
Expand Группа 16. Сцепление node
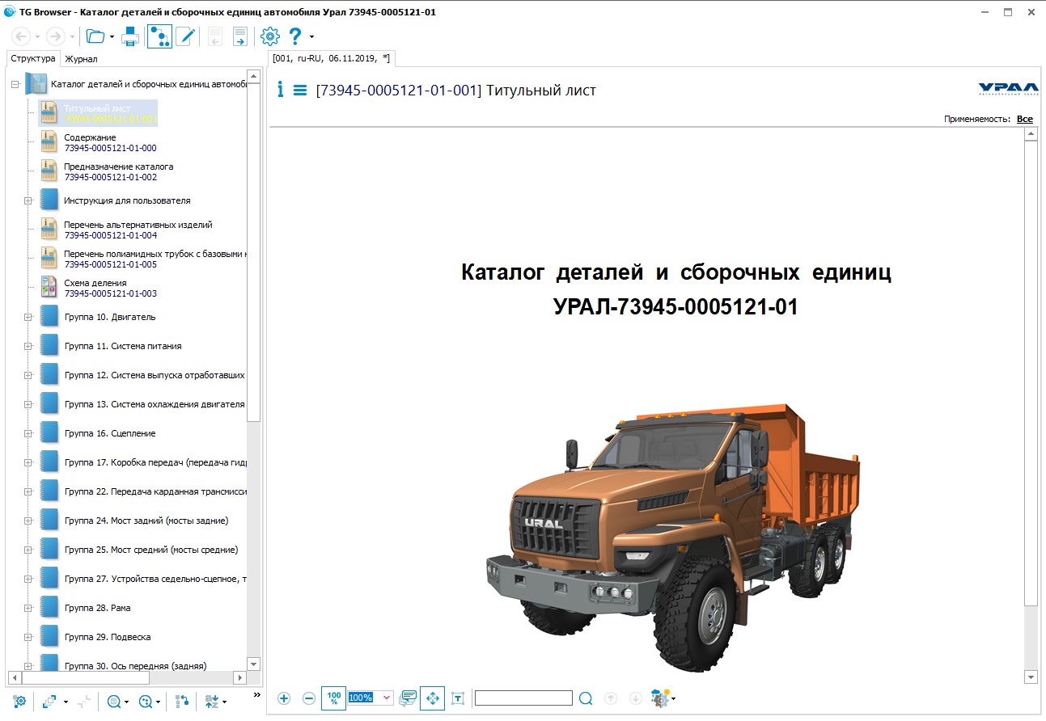click(x=28, y=433)
